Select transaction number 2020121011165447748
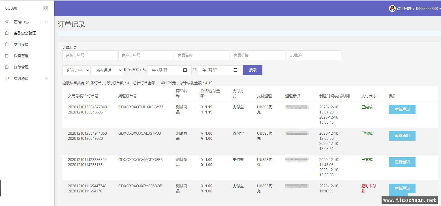Viewport: 441px width, 206px height. click(x=87, y=186)
